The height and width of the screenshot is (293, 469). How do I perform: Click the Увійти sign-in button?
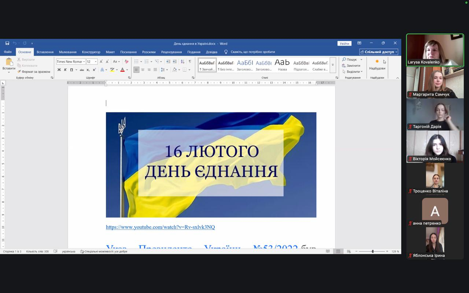344,43
